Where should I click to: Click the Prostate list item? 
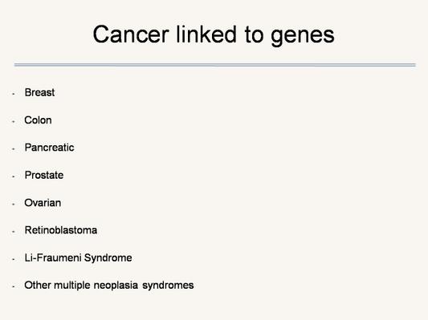pyautogui.click(x=44, y=175)
